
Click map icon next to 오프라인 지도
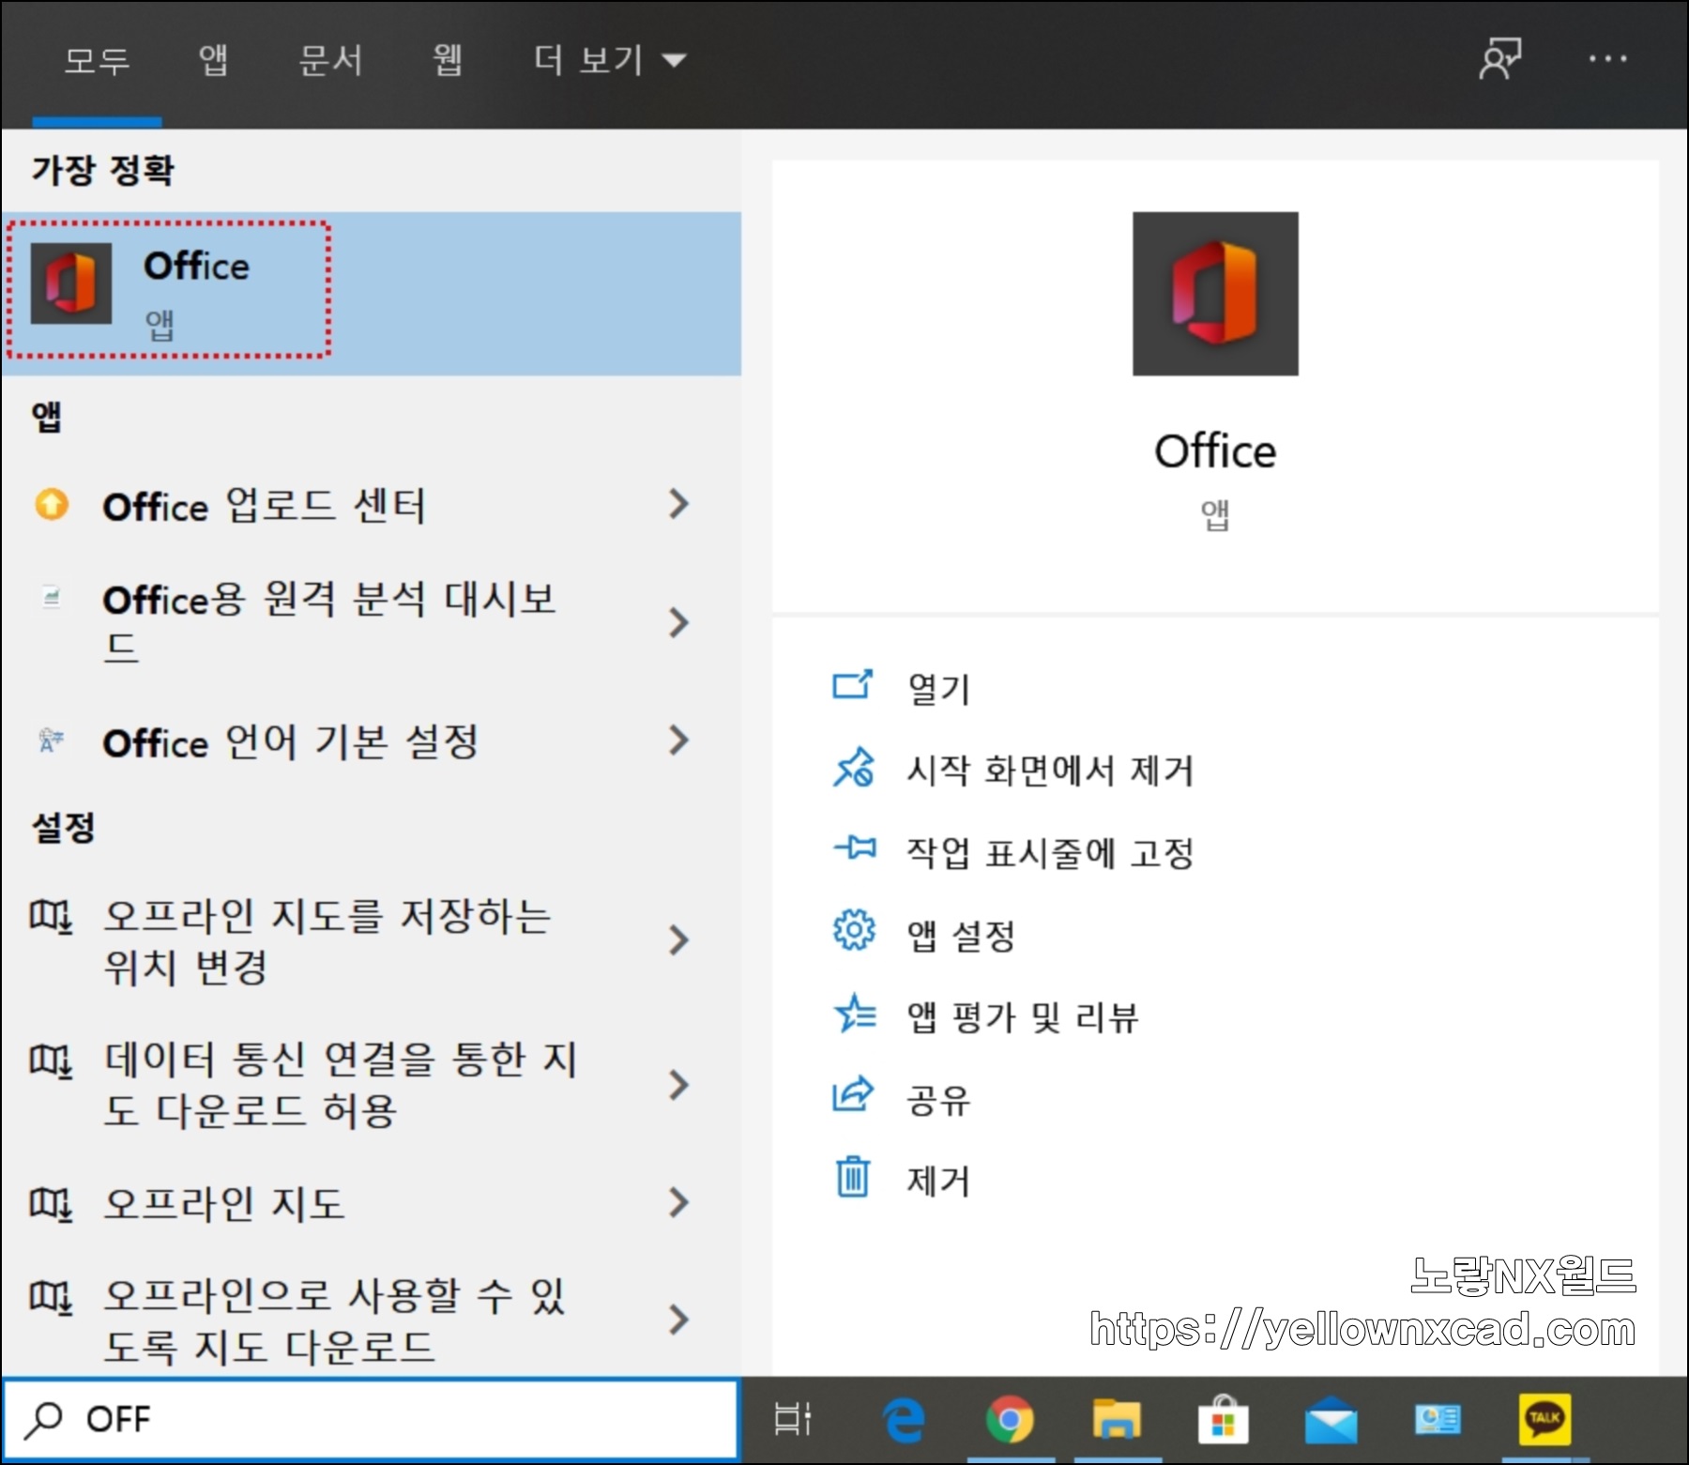[x=51, y=1203]
